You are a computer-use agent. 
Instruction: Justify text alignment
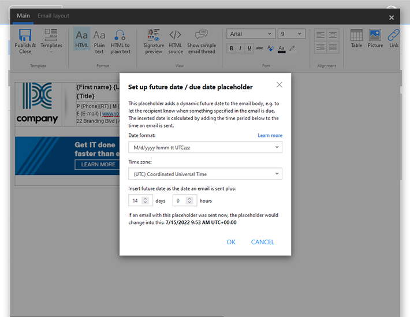point(333,47)
